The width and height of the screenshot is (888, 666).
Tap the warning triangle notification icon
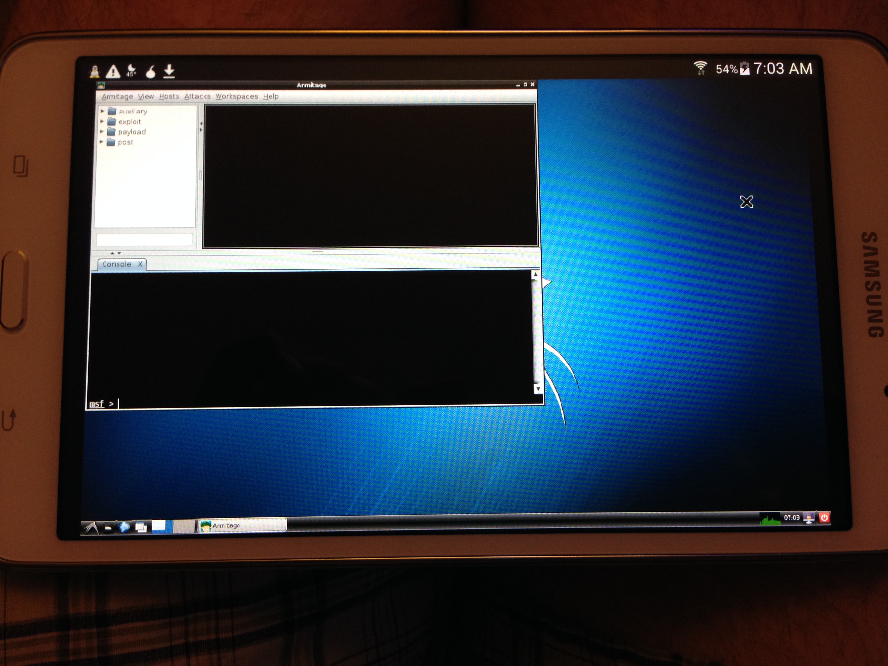coord(113,72)
